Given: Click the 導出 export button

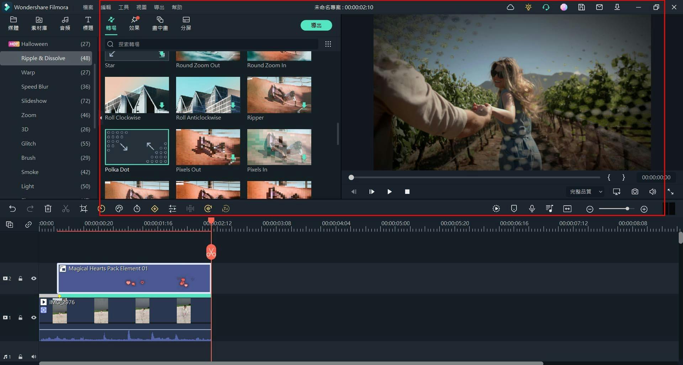Looking at the screenshot, I should (x=316, y=25).
